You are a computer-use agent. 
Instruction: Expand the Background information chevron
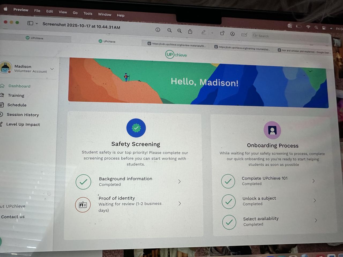(x=180, y=182)
